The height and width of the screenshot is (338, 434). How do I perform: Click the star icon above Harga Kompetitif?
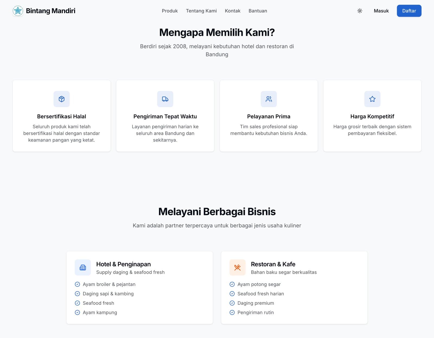(x=372, y=99)
